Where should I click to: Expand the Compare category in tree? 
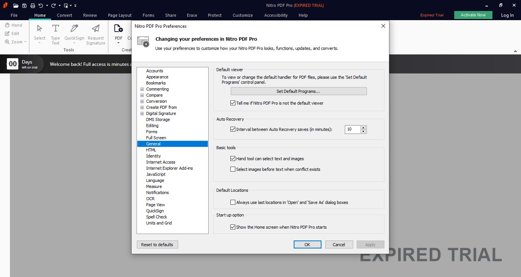pyautogui.click(x=142, y=95)
